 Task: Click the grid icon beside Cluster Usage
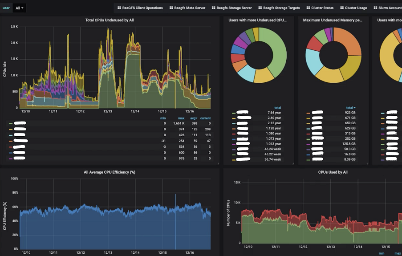coord(342,8)
